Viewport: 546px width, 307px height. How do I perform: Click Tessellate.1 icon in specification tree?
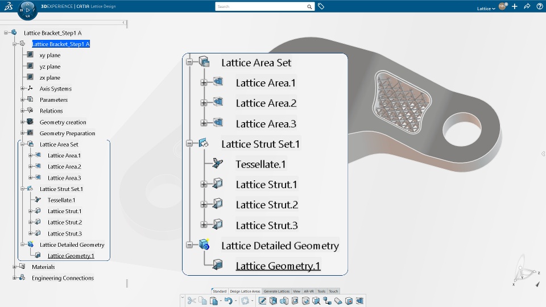[38, 200]
